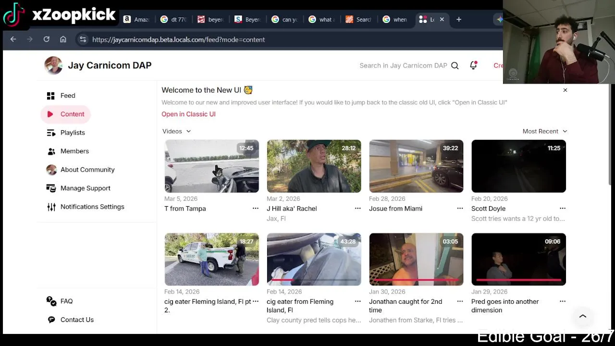
Task: Click the Members people icon
Action: point(51,151)
